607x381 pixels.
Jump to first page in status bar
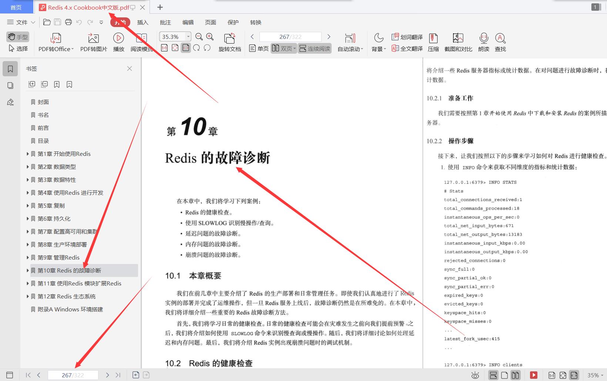[28, 375]
